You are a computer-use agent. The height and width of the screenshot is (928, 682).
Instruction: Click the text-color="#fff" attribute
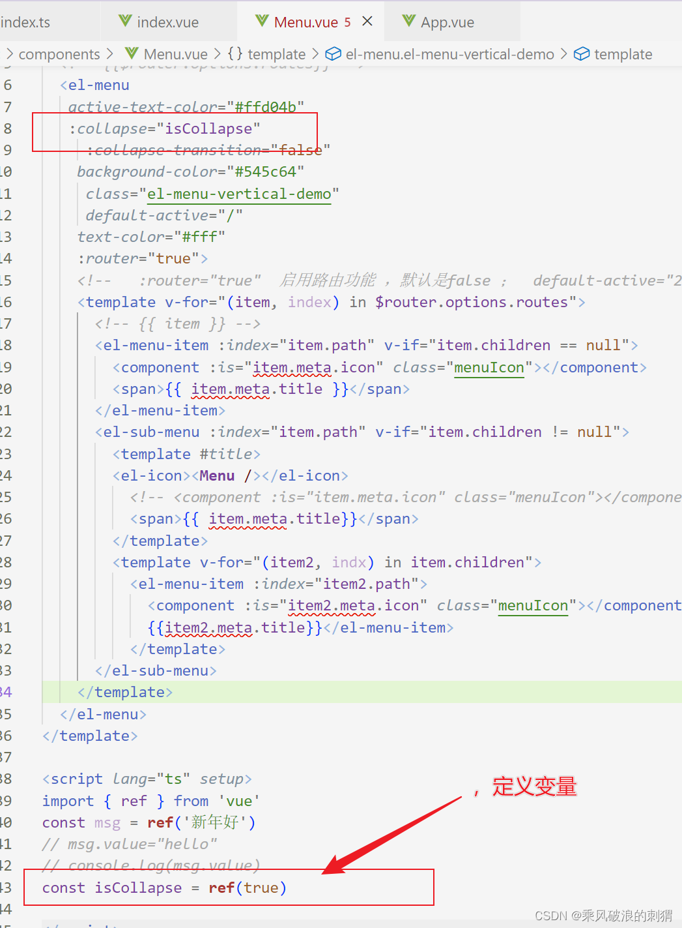[151, 237]
